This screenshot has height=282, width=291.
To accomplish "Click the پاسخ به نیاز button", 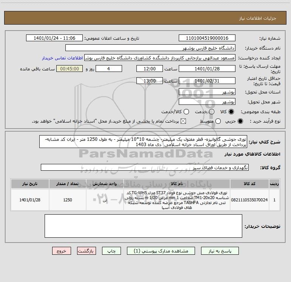I will point(220,251).
